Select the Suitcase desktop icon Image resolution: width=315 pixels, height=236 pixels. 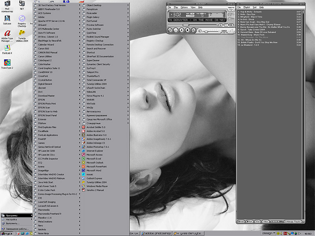click(7, 20)
